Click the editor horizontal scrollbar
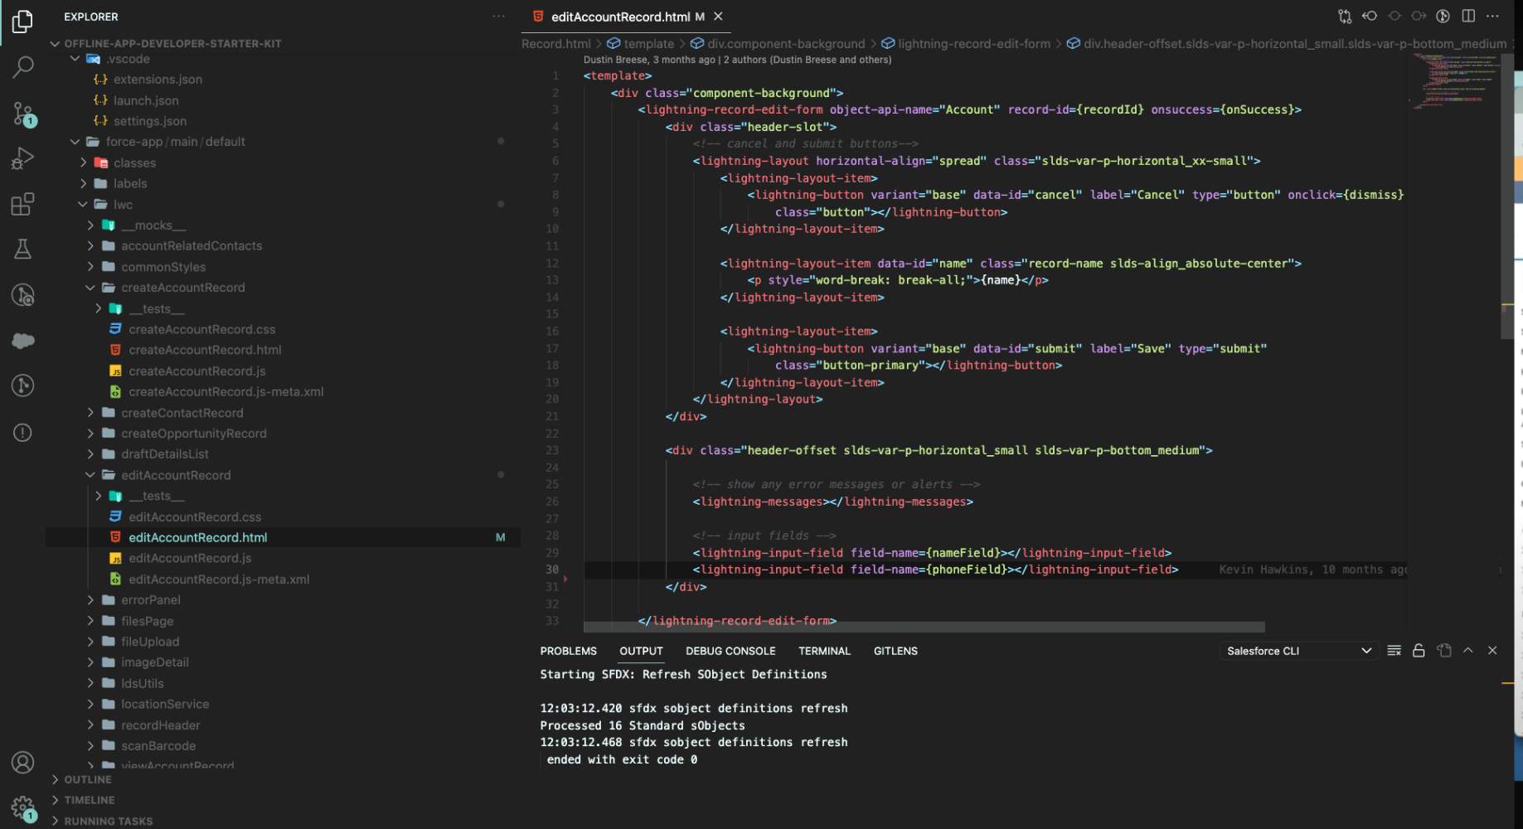The width and height of the screenshot is (1523, 829). point(924,628)
